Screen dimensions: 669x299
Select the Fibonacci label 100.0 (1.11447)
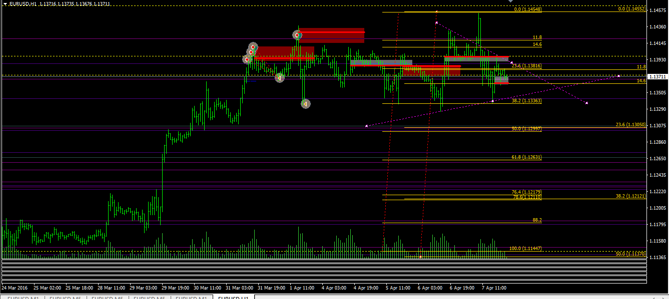525,249
